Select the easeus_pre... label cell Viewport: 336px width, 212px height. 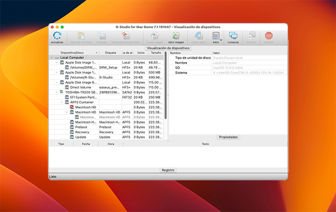click(110, 87)
